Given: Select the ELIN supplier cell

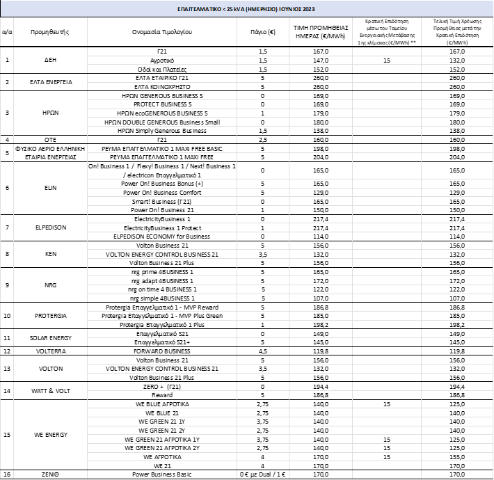Looking at the screenshot, I should tap(50, 188).
